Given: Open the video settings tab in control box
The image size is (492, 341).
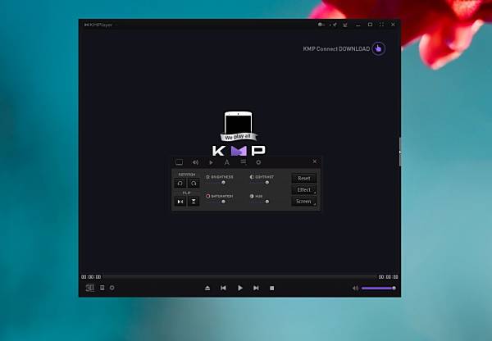Looking at the screenshot, I should point(179,162).
